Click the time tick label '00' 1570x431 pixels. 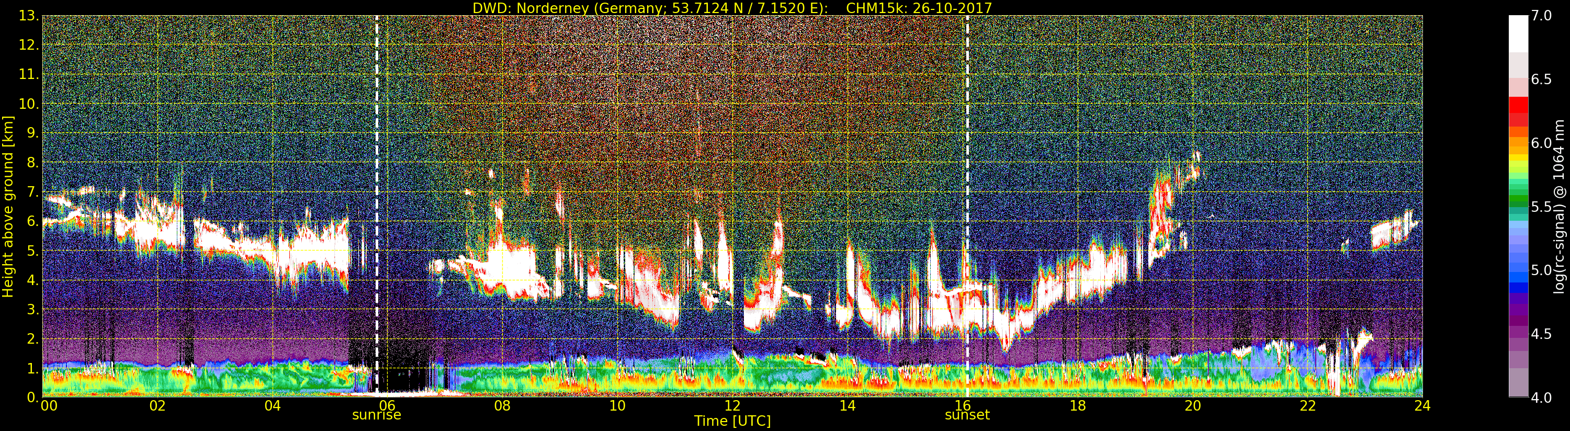[x=49, y=406]
